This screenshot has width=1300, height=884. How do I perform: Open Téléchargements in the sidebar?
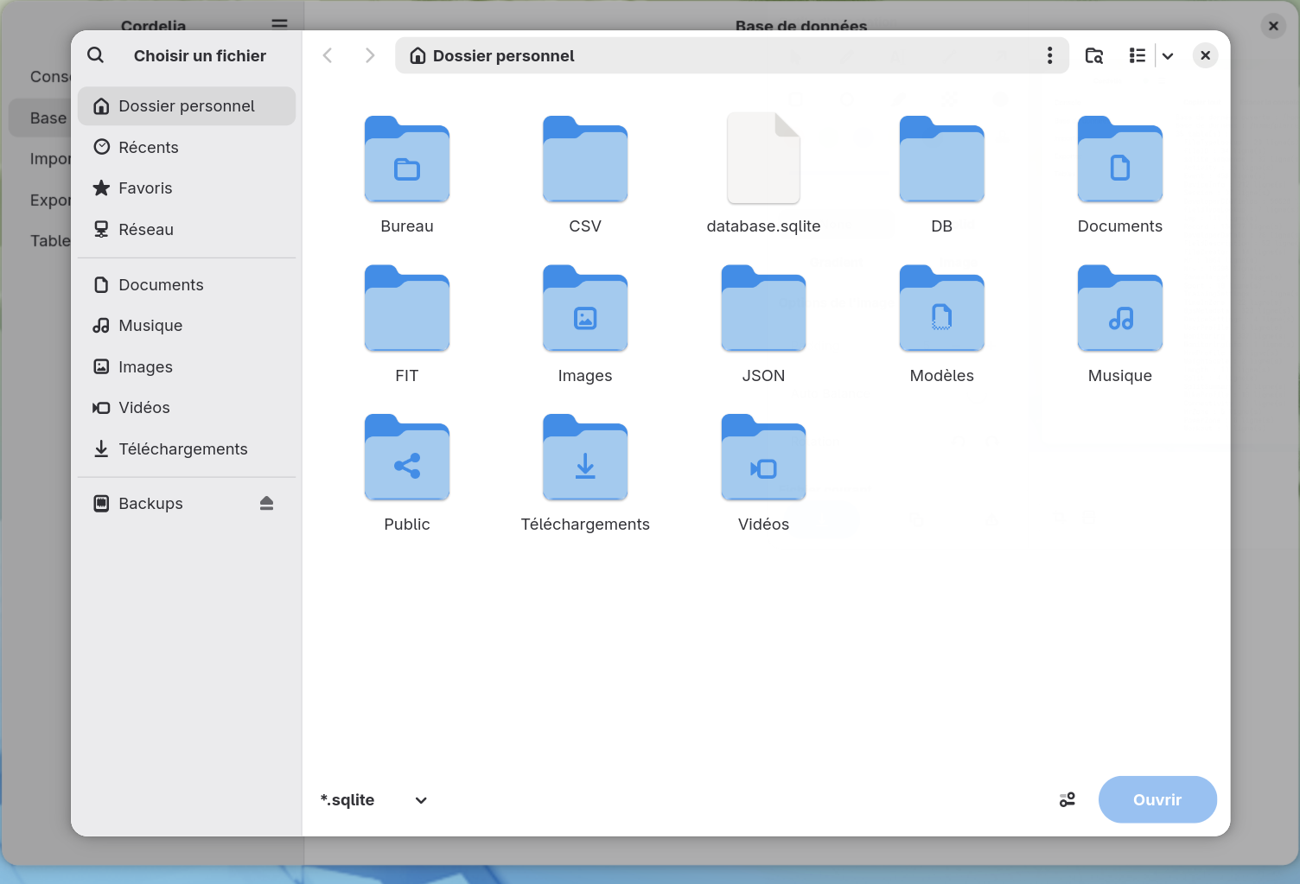187,448
